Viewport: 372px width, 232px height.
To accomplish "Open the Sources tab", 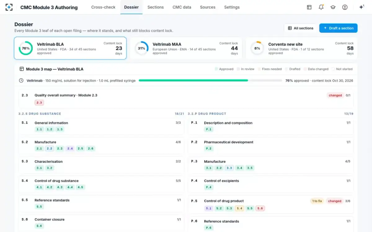I will click(x=208, y=7).
